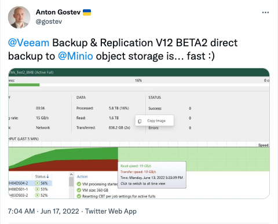The height and width of the screenshot is (224, 278).
Task: Click the throughput graph to switch time view
Action: point(139,159)
